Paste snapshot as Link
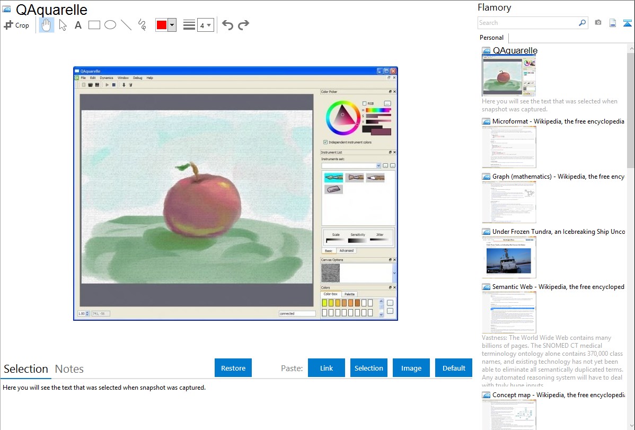This screenshot has height=430, width=635. pyautogui.click(x=327, y=368)
